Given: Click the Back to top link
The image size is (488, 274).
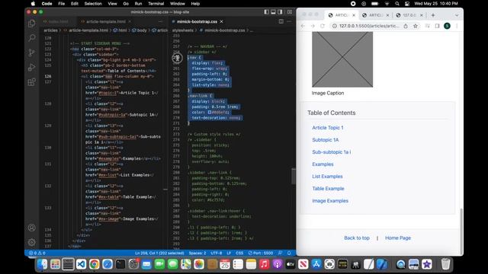Looking at the screenshot, I should [357, 237].
